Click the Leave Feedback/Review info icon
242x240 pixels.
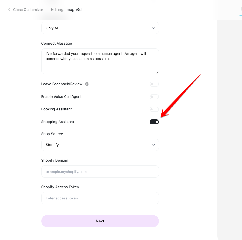click(x=87, y=84)
